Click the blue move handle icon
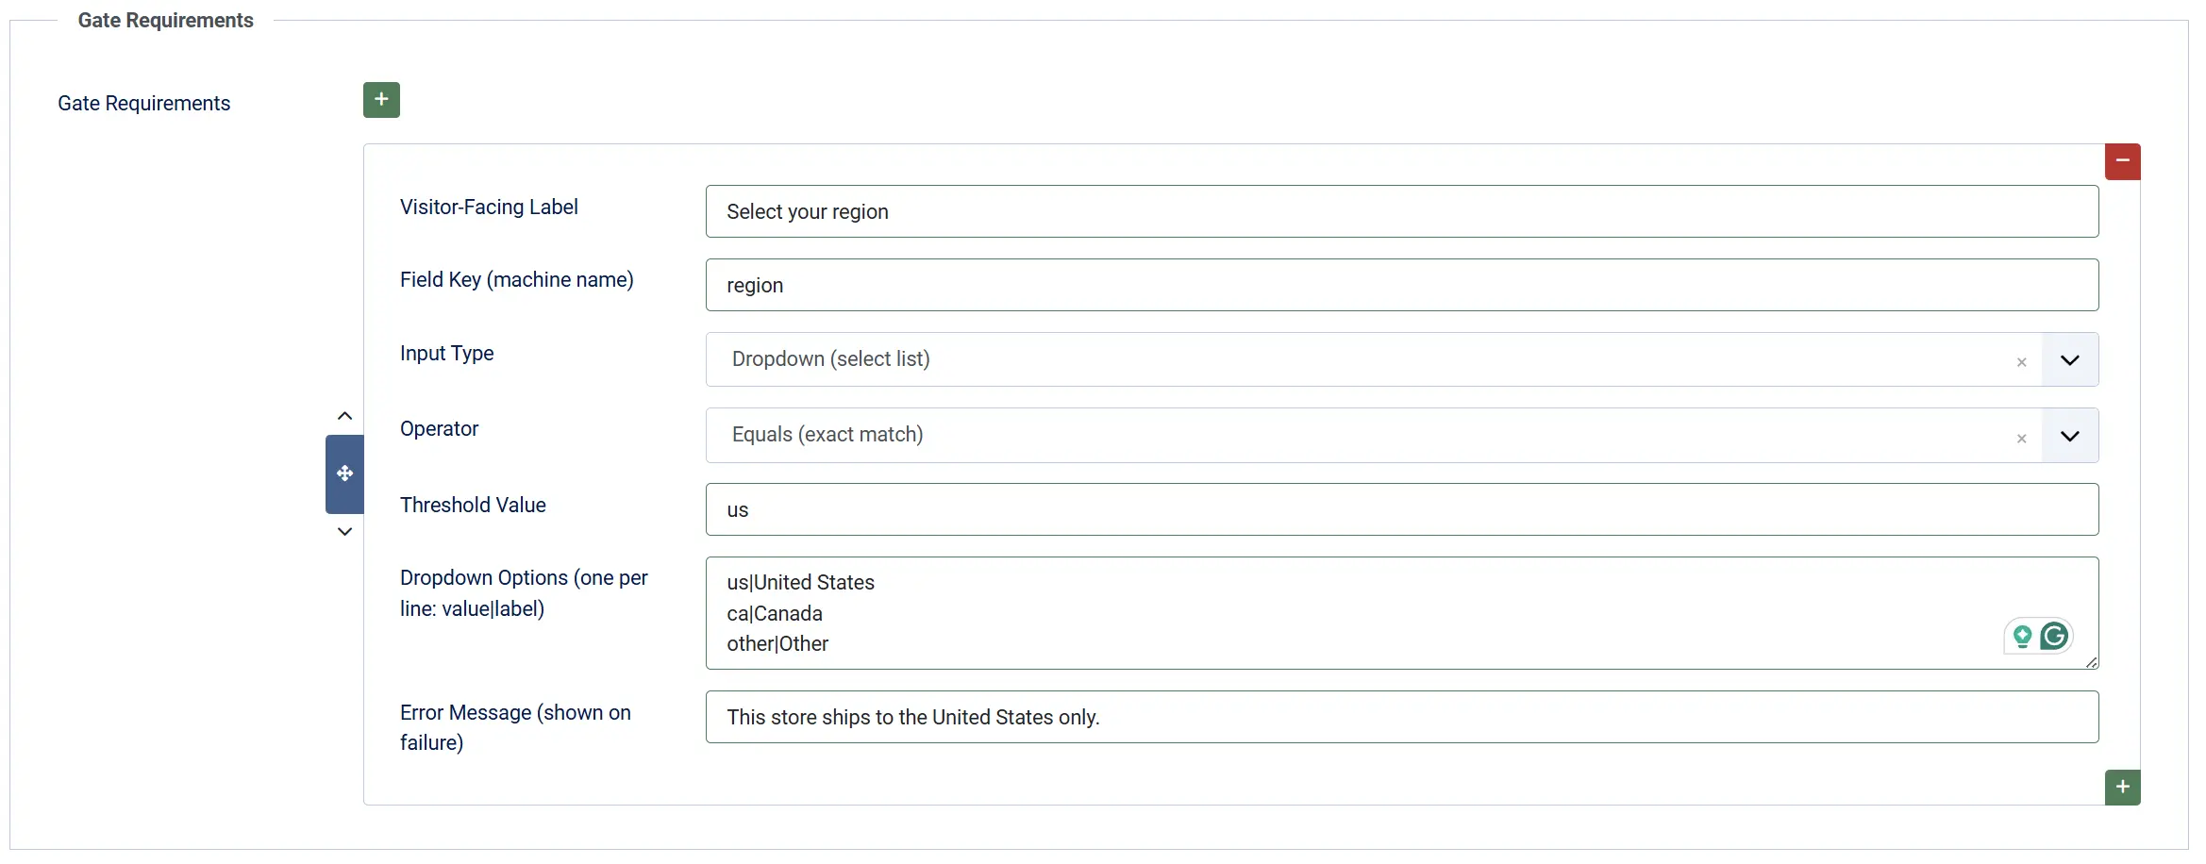This screenshot has width=2206, height=864. coord(344,474)
